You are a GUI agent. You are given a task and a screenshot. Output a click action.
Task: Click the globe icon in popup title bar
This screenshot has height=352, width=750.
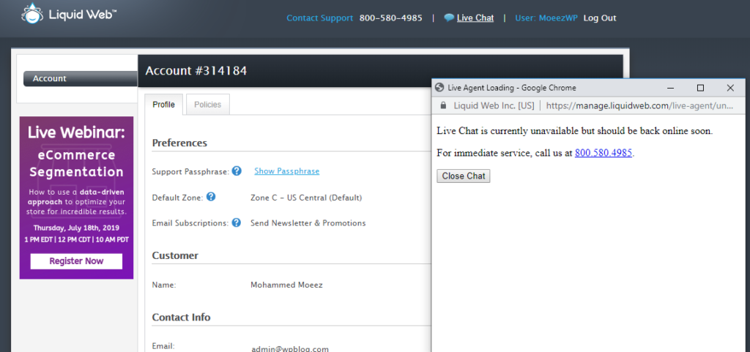click(439, 88)
